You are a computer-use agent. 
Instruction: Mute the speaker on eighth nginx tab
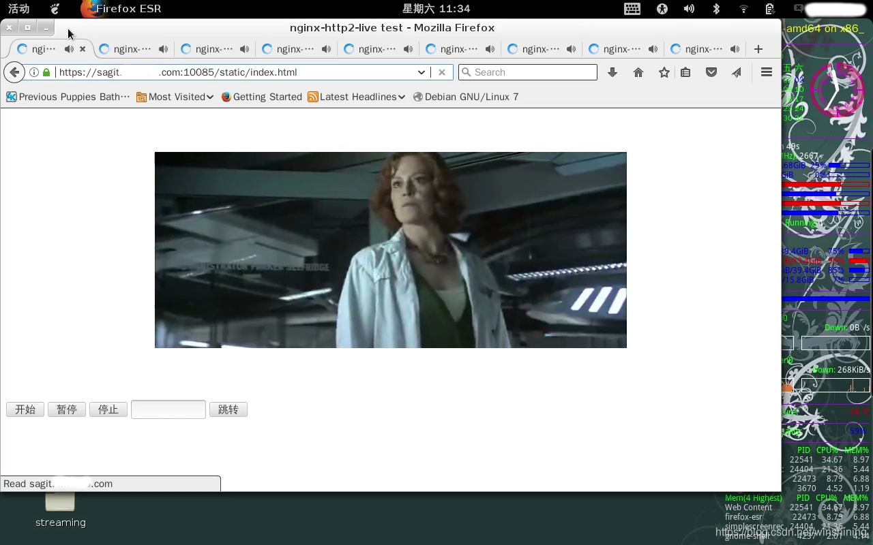[x=653, y=49]
